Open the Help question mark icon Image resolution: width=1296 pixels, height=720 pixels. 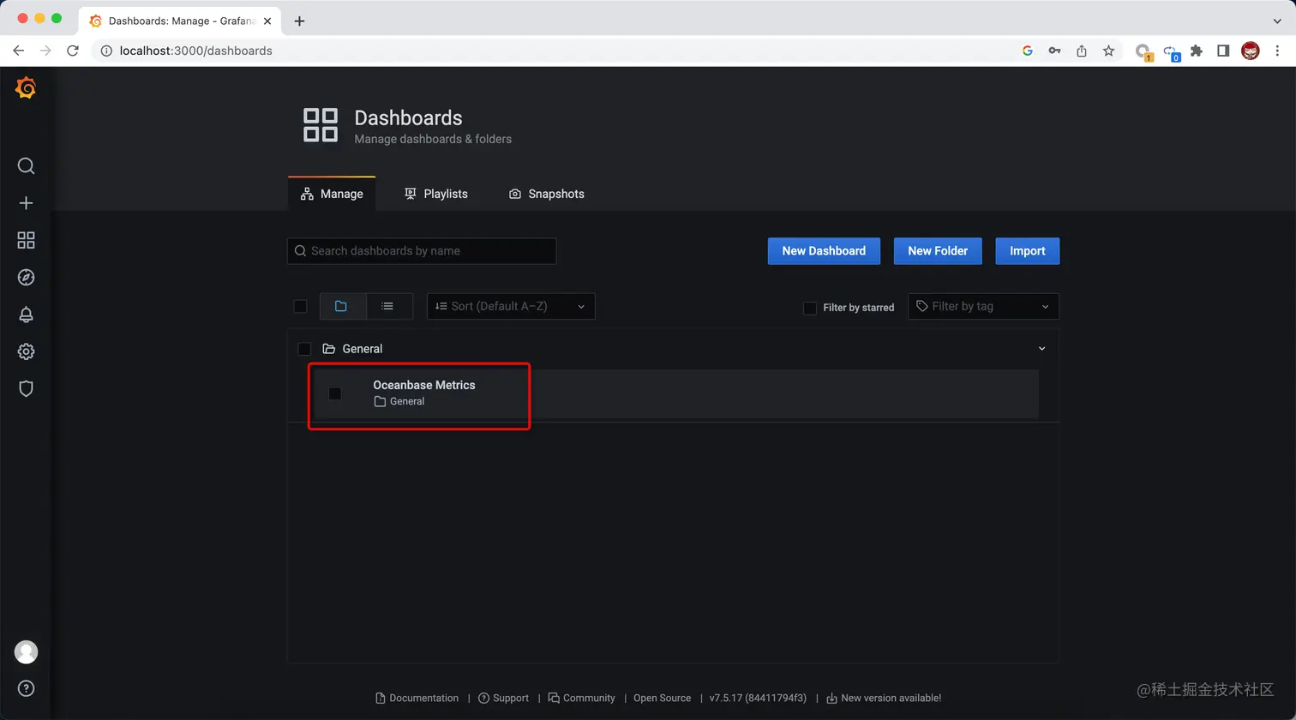click(26, 688)
